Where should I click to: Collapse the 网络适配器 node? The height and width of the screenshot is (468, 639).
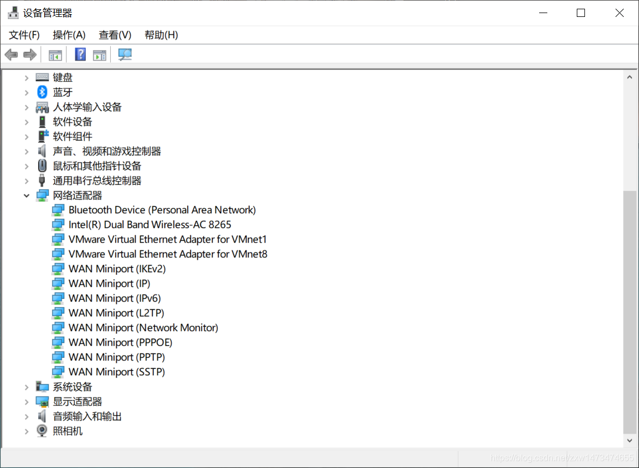(x=27, y=195)
